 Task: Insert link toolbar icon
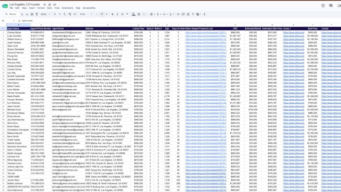tap(178, 15)
